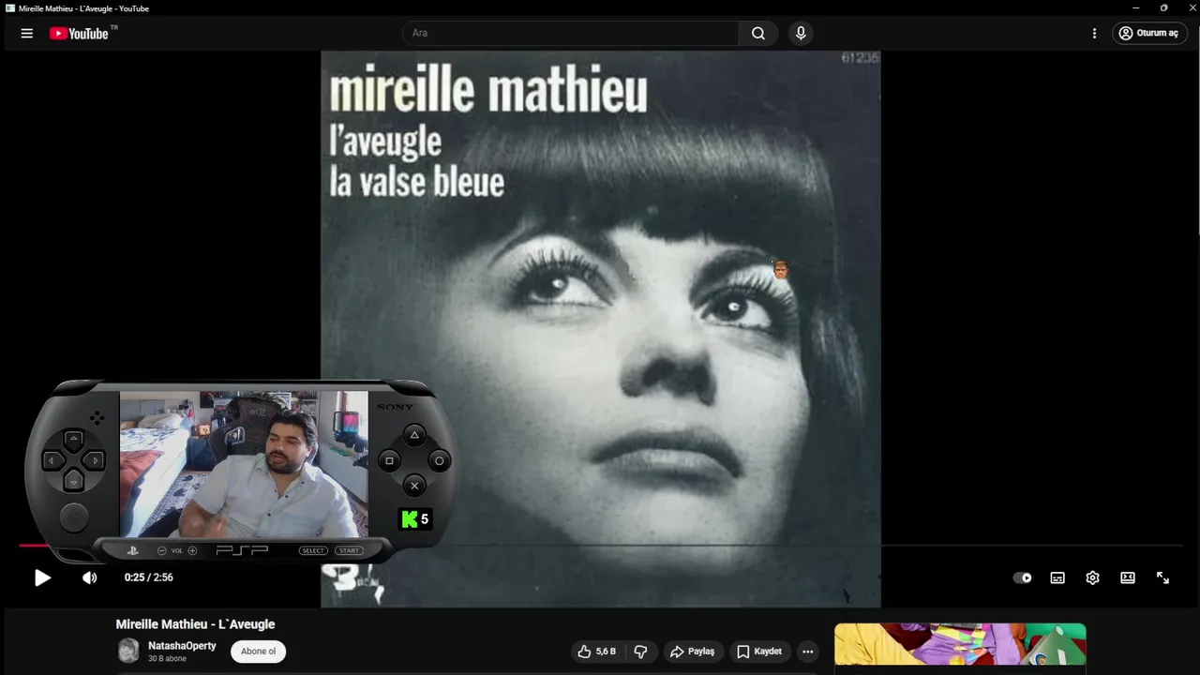Click the PSP START button

pyautogui.click(x=349, y=550)
